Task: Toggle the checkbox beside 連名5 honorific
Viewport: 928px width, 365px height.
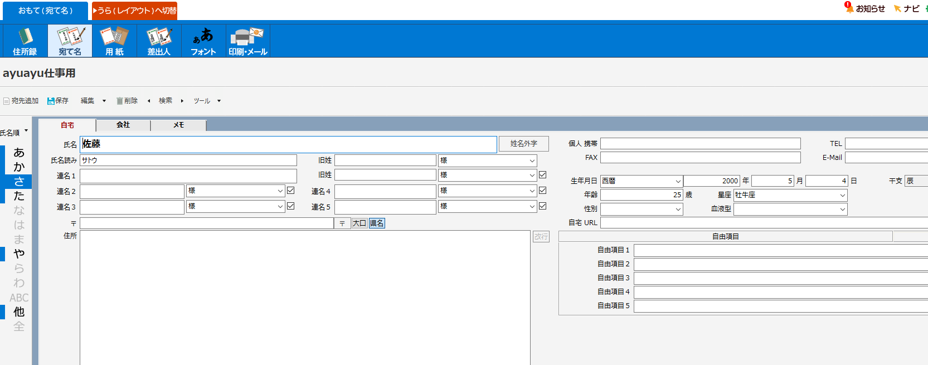Action: pos(542,206)
